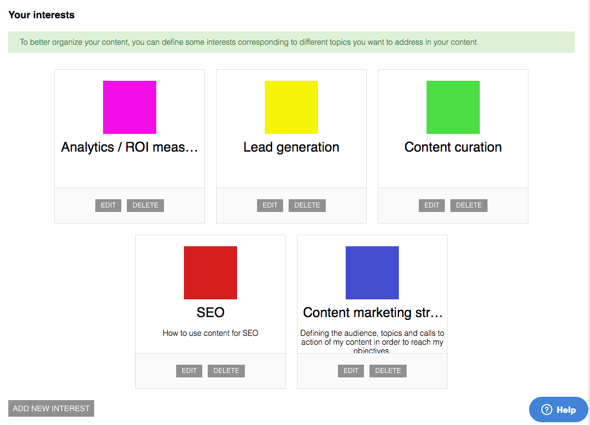The image size is (590, 425).
Task: Click the magenta Analytics color square
Action: (130, 107)
